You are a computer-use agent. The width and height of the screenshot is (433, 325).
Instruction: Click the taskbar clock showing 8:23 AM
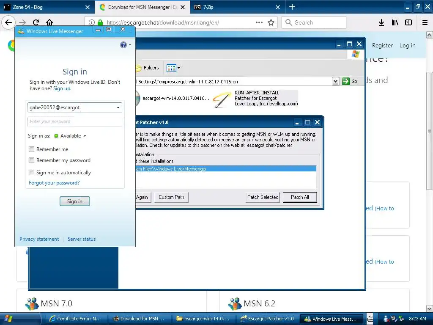pyautogui.click(x=417, y=319)
